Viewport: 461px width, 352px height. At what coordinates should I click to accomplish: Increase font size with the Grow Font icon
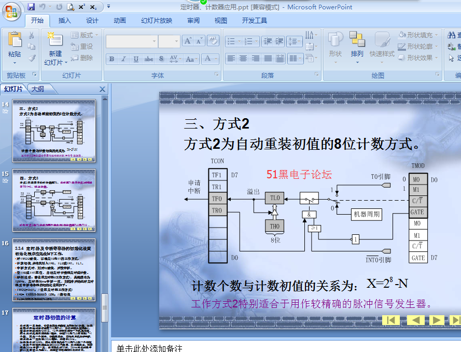(188, 41)
